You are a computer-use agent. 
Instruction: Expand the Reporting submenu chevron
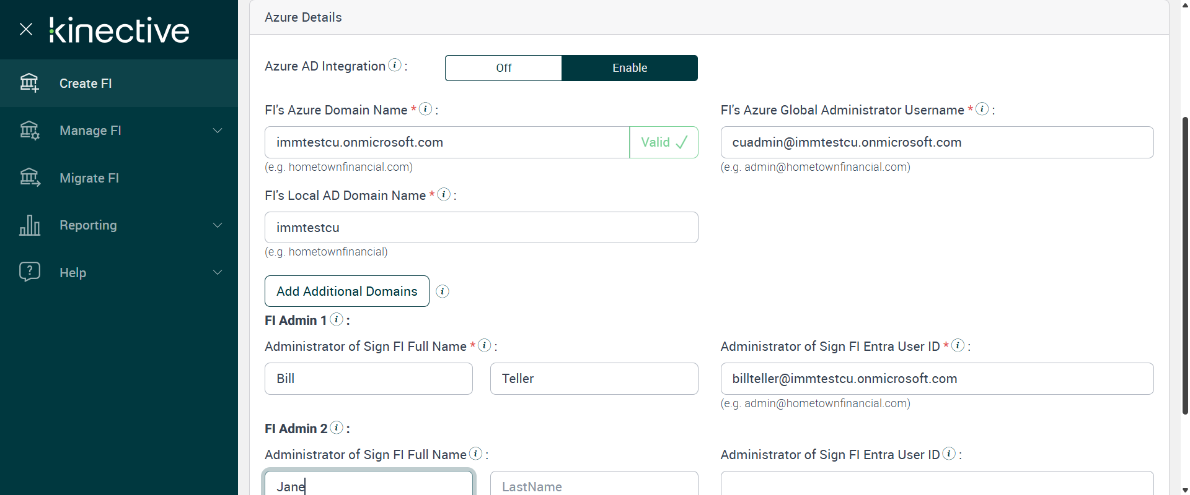tap(218, 225)
